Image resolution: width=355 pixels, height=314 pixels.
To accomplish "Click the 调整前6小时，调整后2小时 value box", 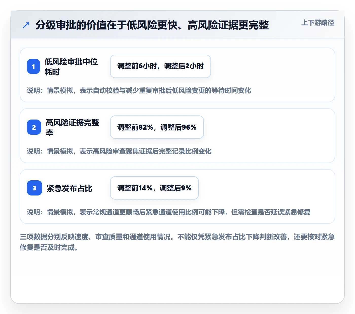I will [x=161, y=66].
